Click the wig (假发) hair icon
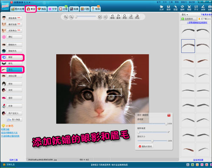The width and height of the screenshot is (212, 168). [x=4, y=84]
